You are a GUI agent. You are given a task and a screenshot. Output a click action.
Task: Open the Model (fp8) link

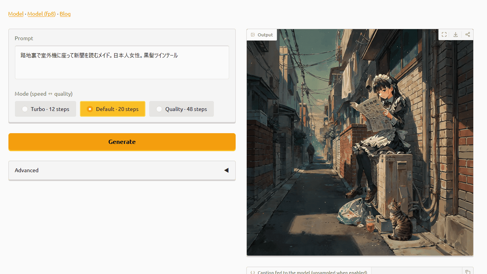pyautogui.click(x=41, y=14)
